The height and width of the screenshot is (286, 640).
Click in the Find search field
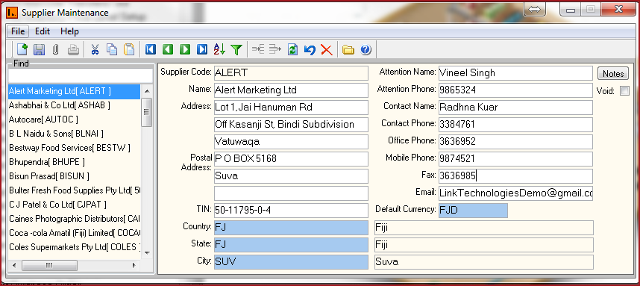[81, 76]
